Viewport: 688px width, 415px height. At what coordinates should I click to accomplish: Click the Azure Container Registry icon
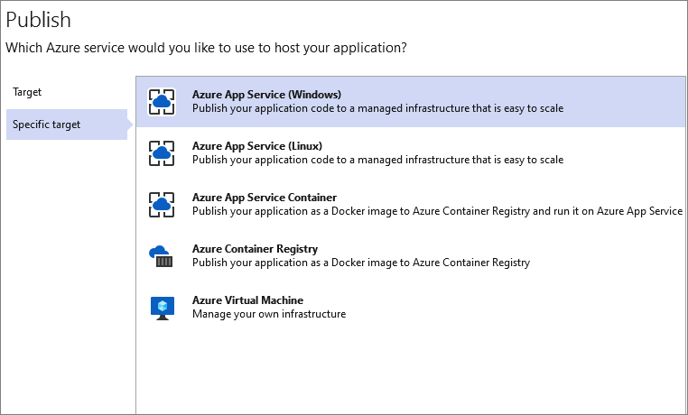161,256
